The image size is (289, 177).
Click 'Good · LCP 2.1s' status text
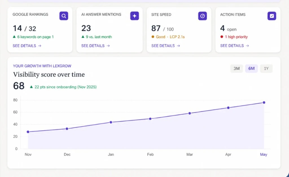[x=170, y=37]
